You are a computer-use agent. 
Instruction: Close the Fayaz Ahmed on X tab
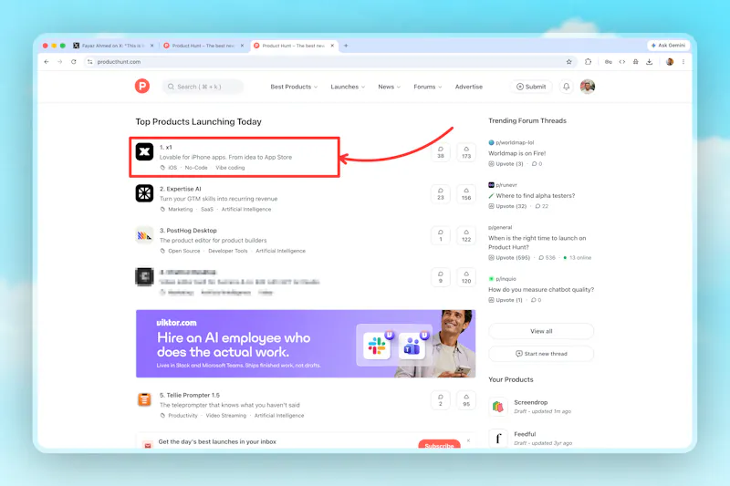point(151,46)
